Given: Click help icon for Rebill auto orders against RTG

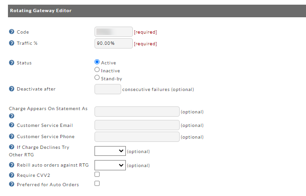Looking at the screenshot, I should [x=12, y=165].
